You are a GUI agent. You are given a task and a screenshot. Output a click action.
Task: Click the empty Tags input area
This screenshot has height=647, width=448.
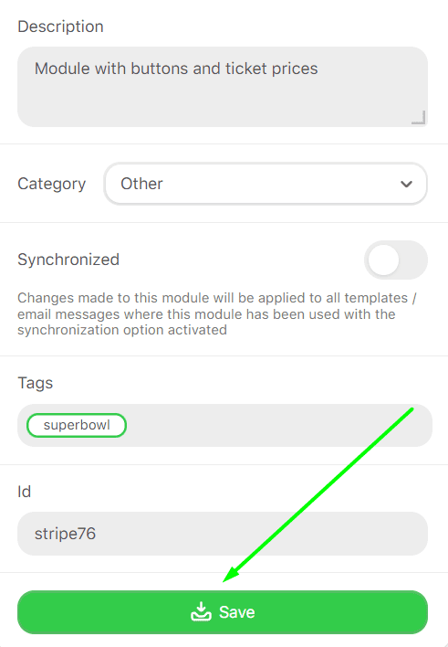[278, 426]
